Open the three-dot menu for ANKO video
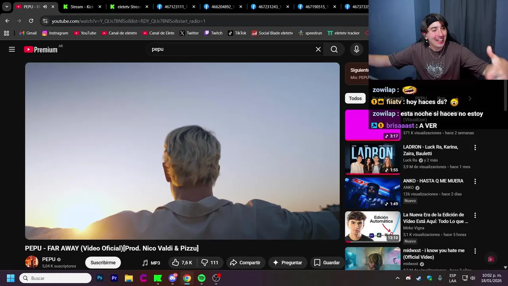 tap(475, 181)
